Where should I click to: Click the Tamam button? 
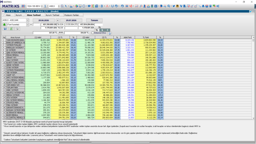click(x=94, y=20)
